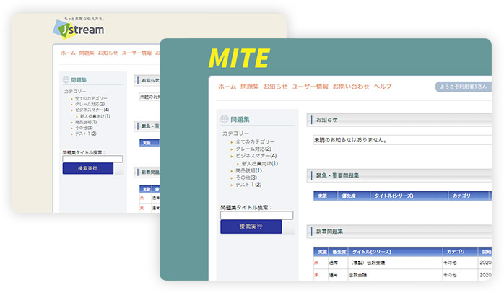Screen dimensions: 504x293
Task: Open the (複製) titled row in 新着問題集
Action: pyautogui.click(x=368, y=263)
